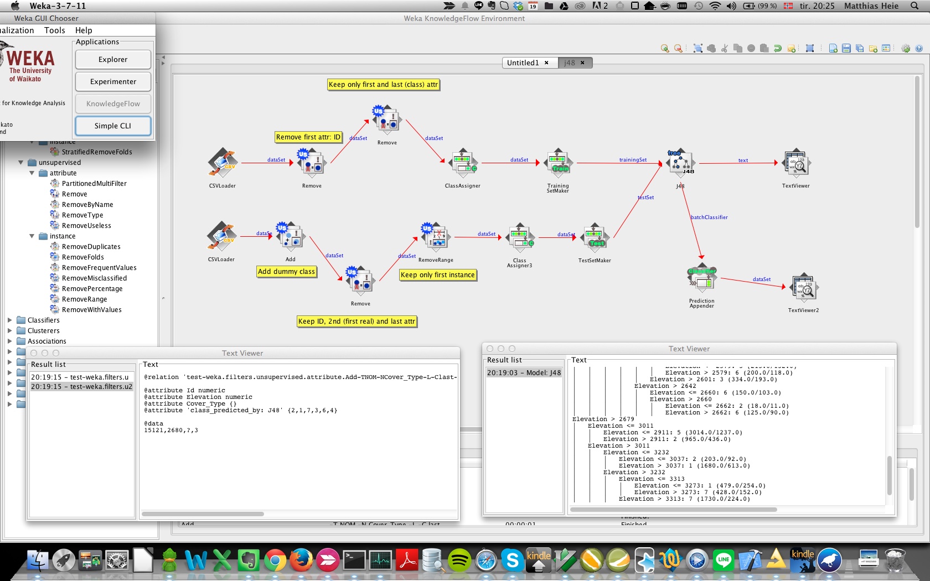Collapse the attribute folder
This screenshot has height=581, width=930.
[32, 173]
